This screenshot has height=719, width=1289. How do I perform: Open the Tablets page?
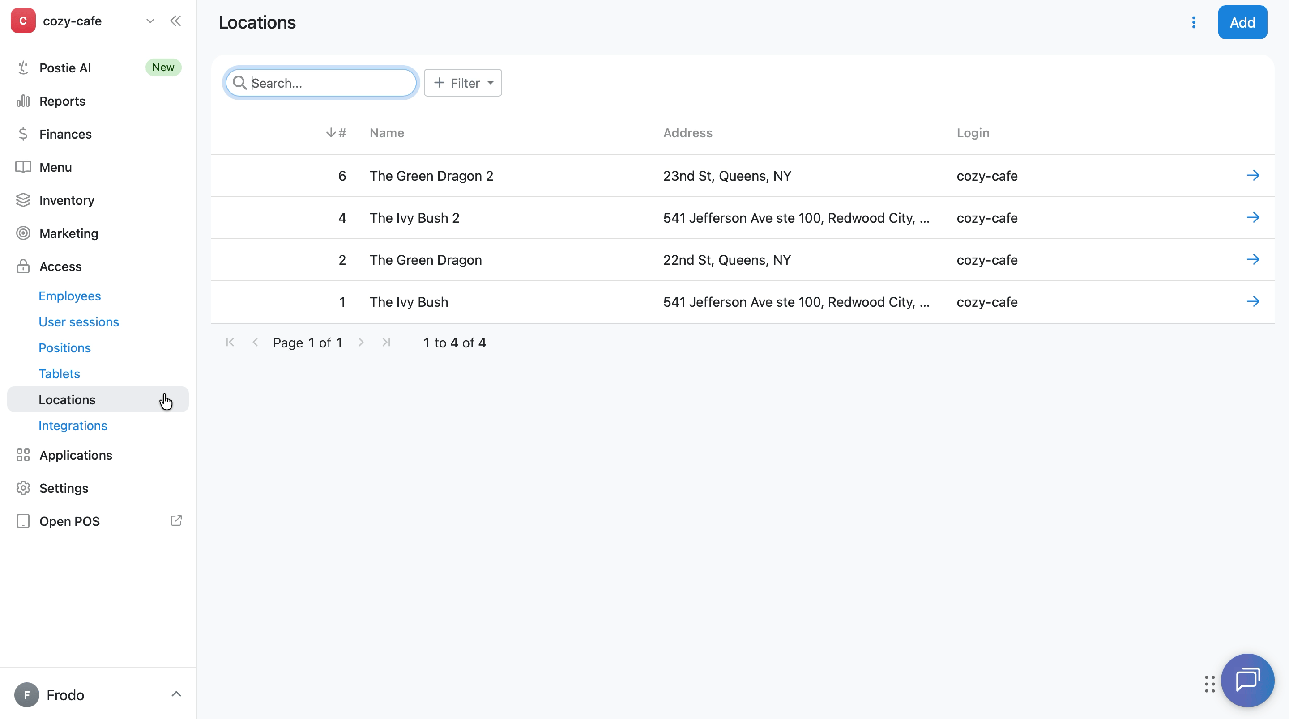(59, 374)
